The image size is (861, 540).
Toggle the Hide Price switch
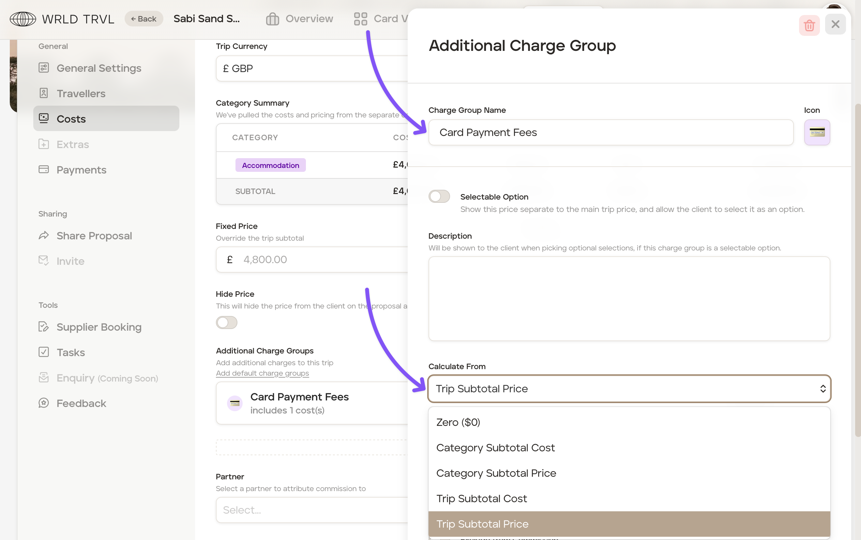[226, 322]
